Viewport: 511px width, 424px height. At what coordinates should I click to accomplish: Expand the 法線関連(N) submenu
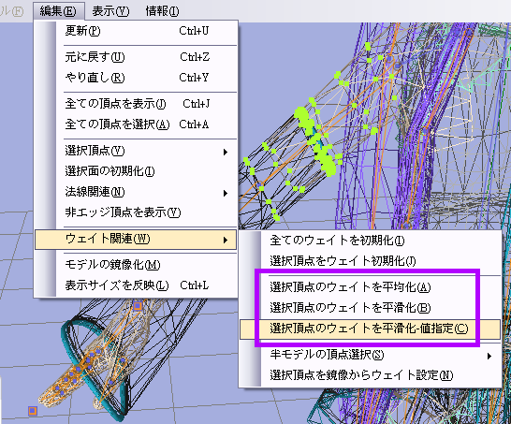136,192
